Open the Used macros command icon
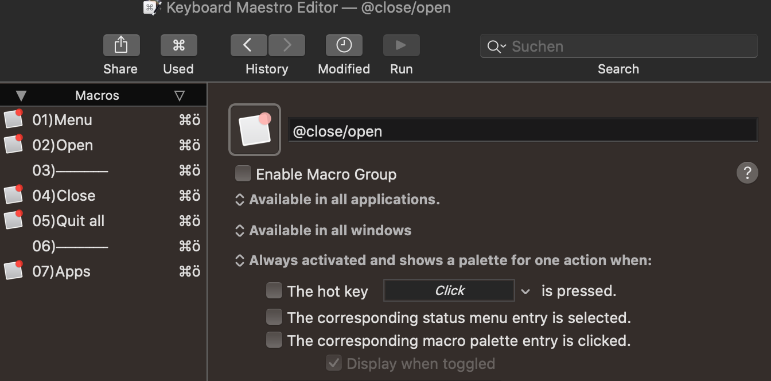 tap(178, 45)
